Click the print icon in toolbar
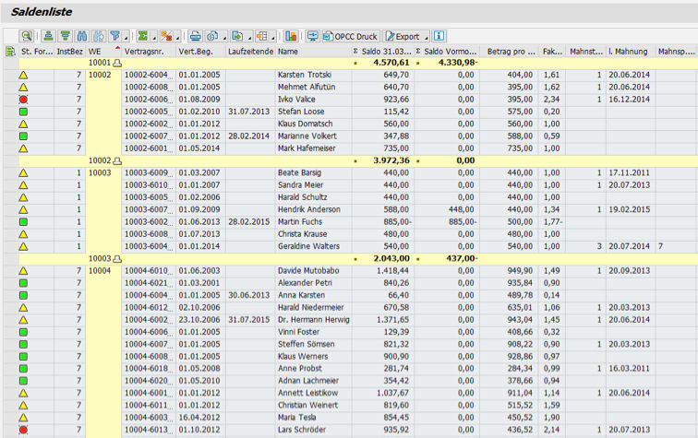698x438 pixels. 195,36
